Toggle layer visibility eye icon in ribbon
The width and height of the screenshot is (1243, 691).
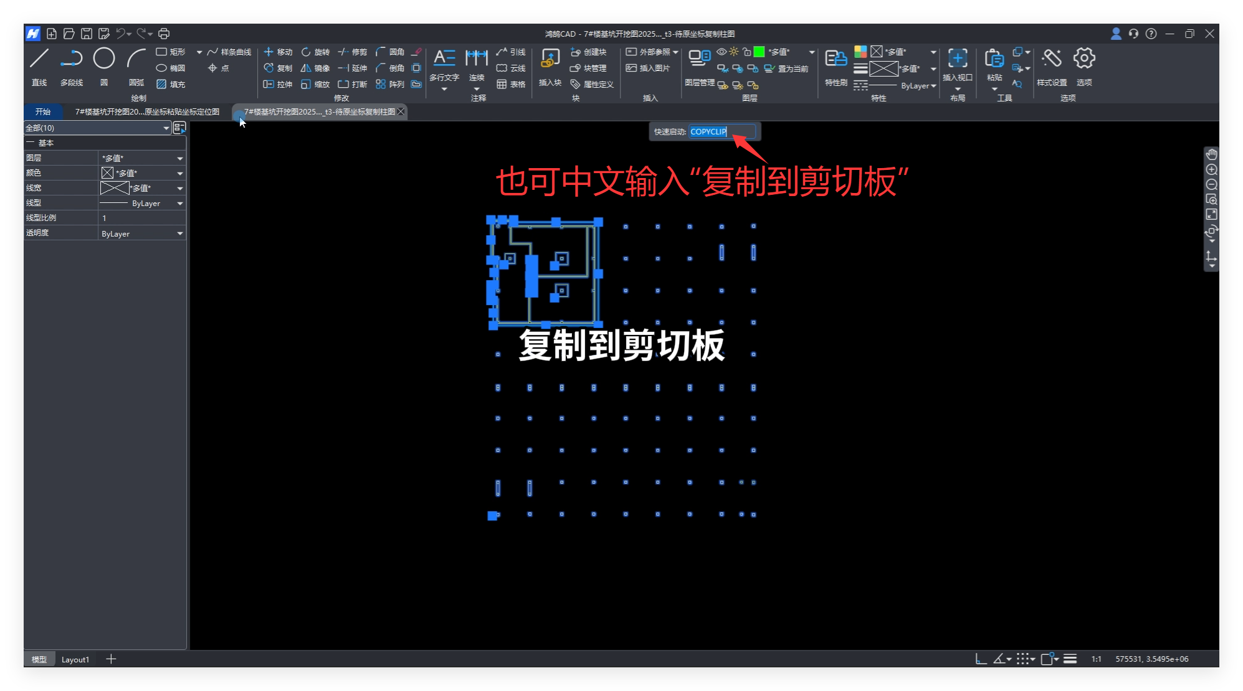pyautogui.click(x=722, y=52)
